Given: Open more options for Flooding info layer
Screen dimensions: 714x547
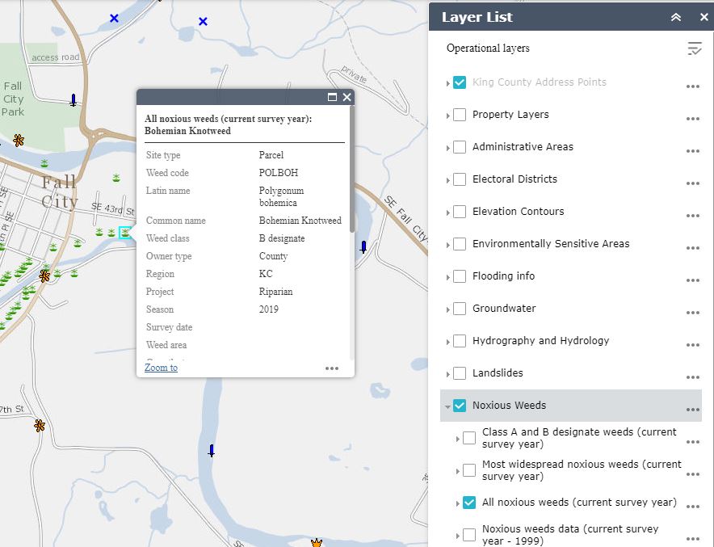Looking at the screenshot, I should point(692,280).
